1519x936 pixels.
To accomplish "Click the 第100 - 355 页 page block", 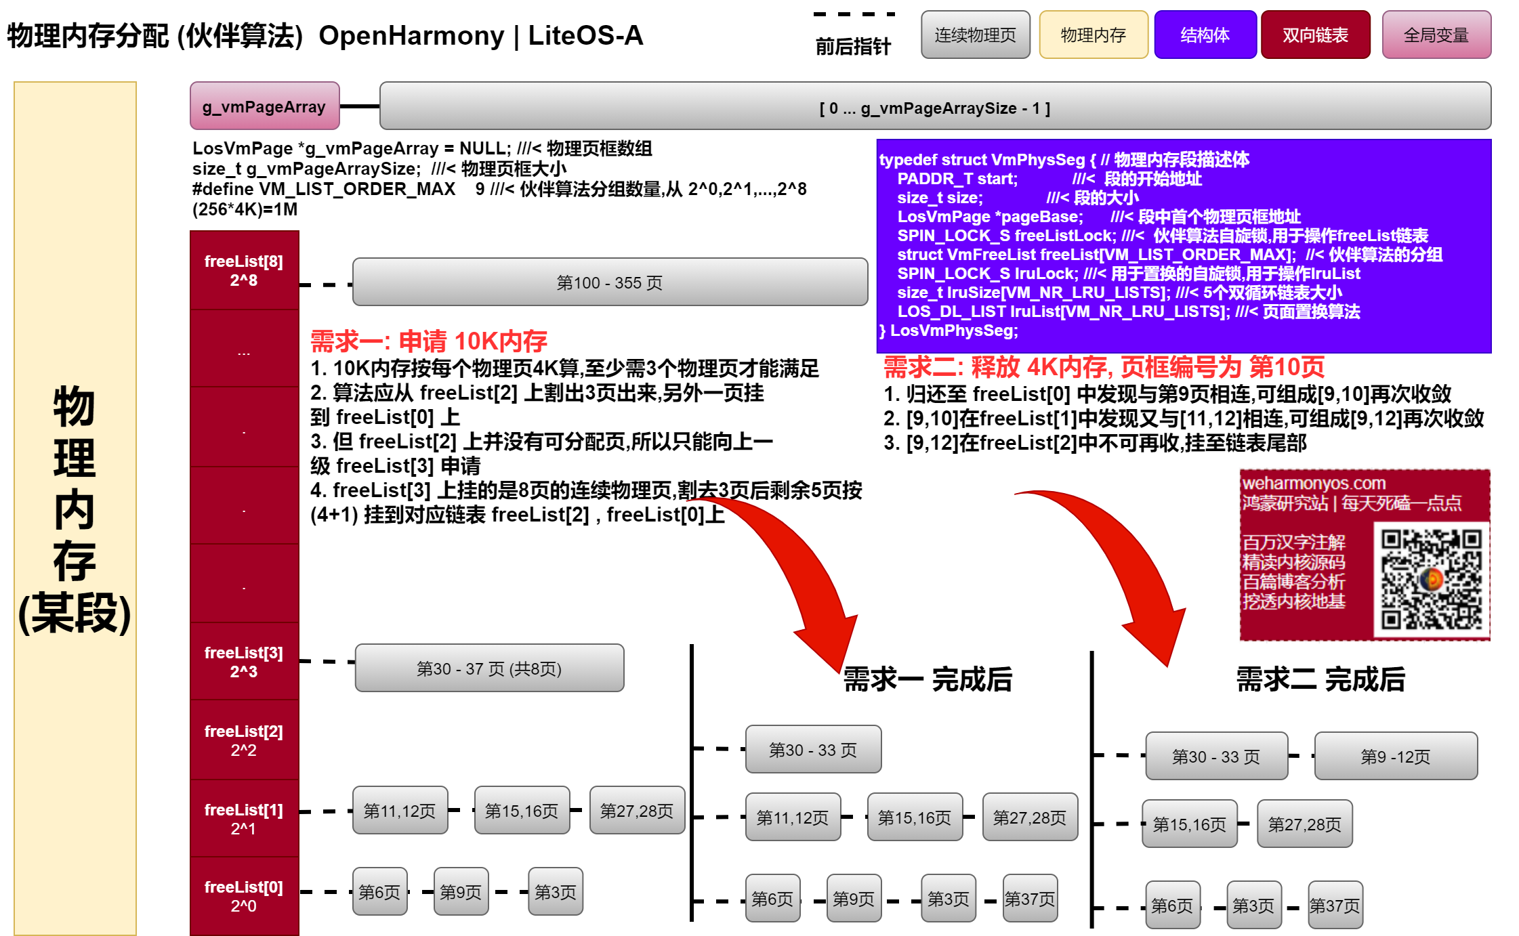I will (x=610, y=282).
